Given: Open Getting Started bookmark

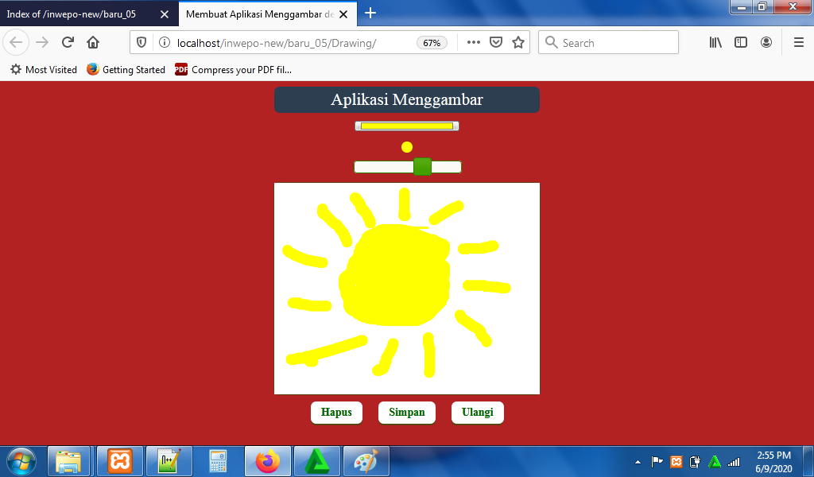Looking at the screenshot, I should 126,69.
